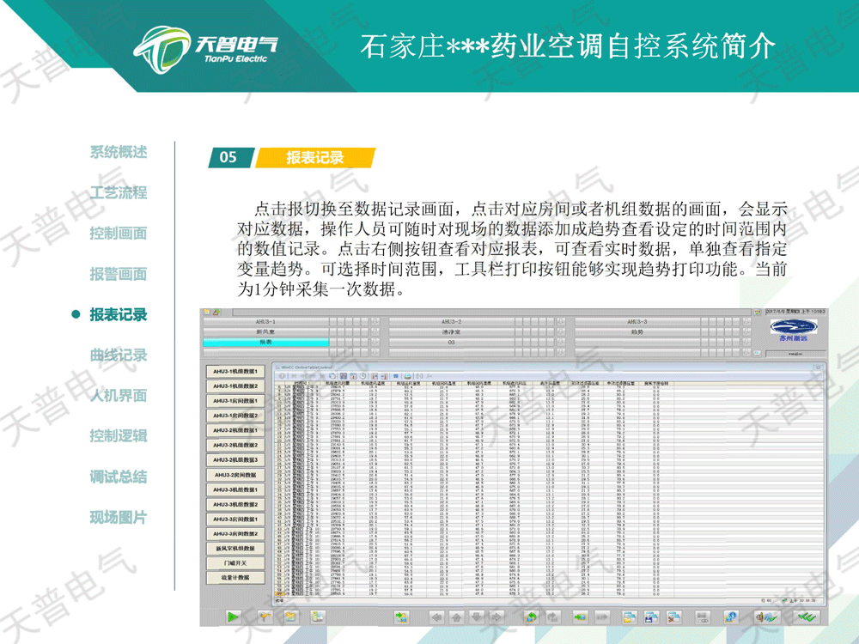Viewport: 859px width, 644px height.
Task: Click the 苏州渐远 company logo
Action: click(x=793, y=331)
